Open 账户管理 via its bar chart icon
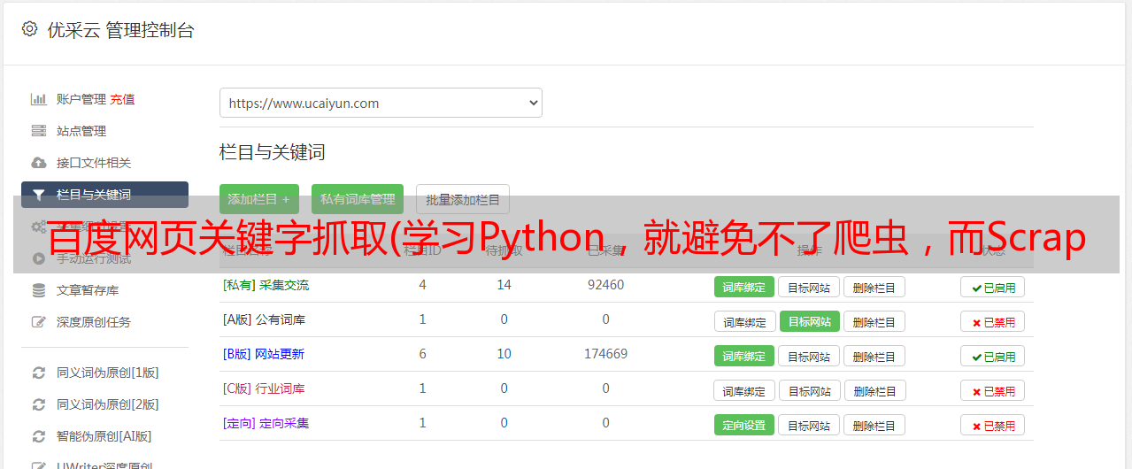The width and height of the screenshot is (1132, 469). tap(39, 99)
